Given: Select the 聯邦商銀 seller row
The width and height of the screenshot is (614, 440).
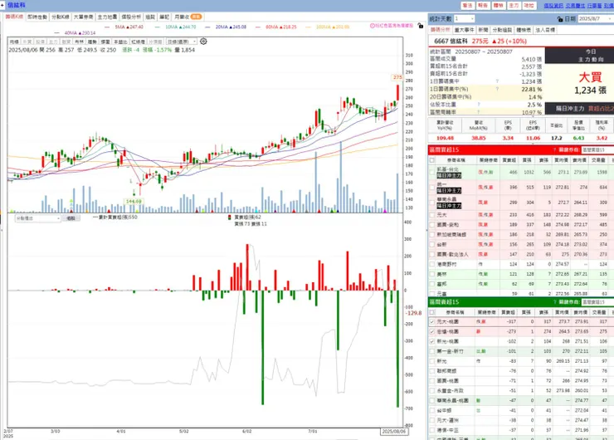Looking at the screenshot, I should pos(521,370).
